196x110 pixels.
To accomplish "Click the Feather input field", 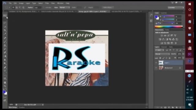I will point(38,8).
